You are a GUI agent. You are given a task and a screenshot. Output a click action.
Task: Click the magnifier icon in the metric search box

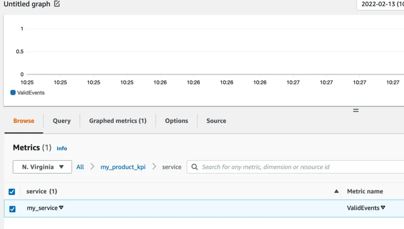click(195, 167)
